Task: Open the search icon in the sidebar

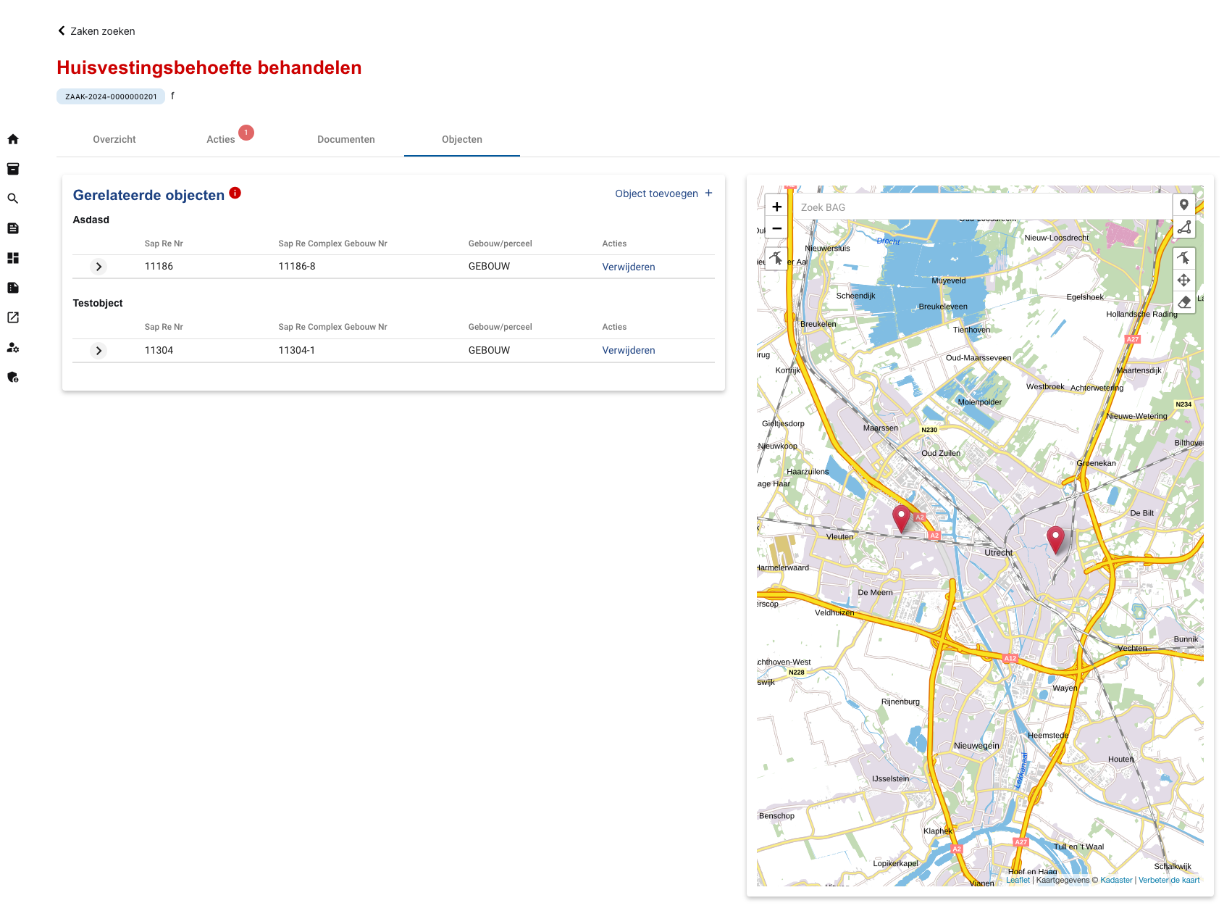Action: (x=13, y=199)
